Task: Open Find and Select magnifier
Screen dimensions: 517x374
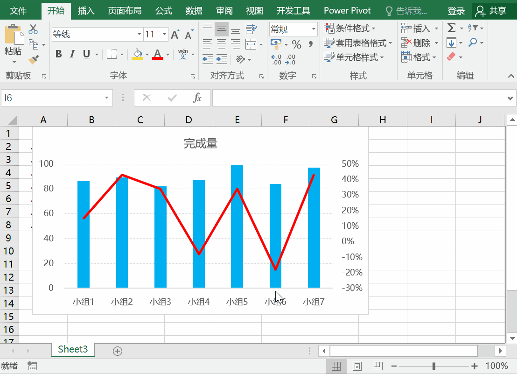Action: pyautogui.click(x=473, y=42)
